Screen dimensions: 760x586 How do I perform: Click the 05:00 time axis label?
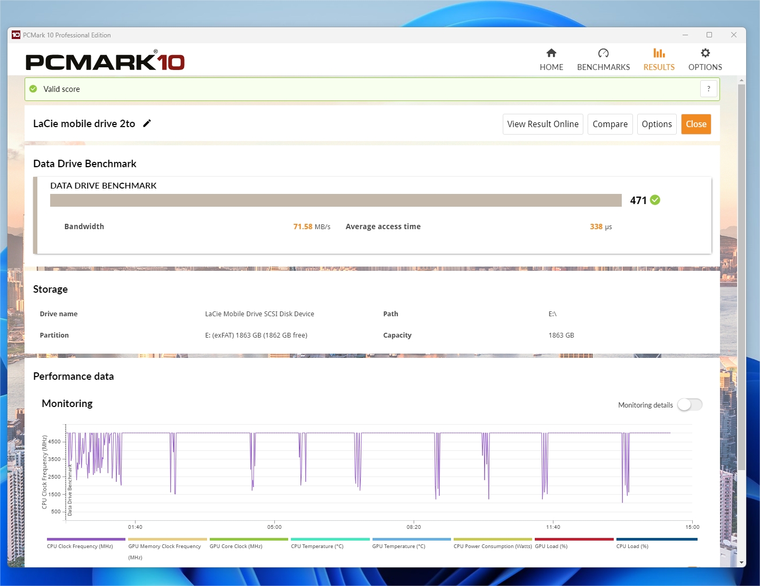274,527
